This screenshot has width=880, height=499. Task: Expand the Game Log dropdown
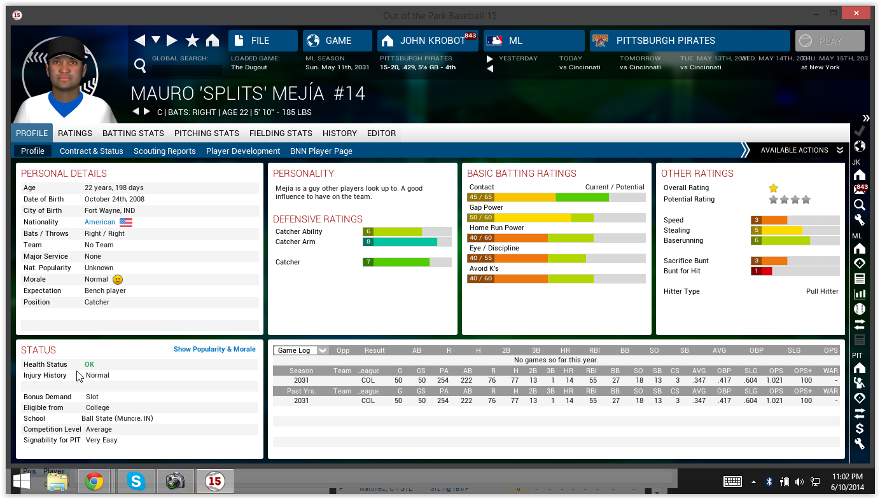coord(323,350)
